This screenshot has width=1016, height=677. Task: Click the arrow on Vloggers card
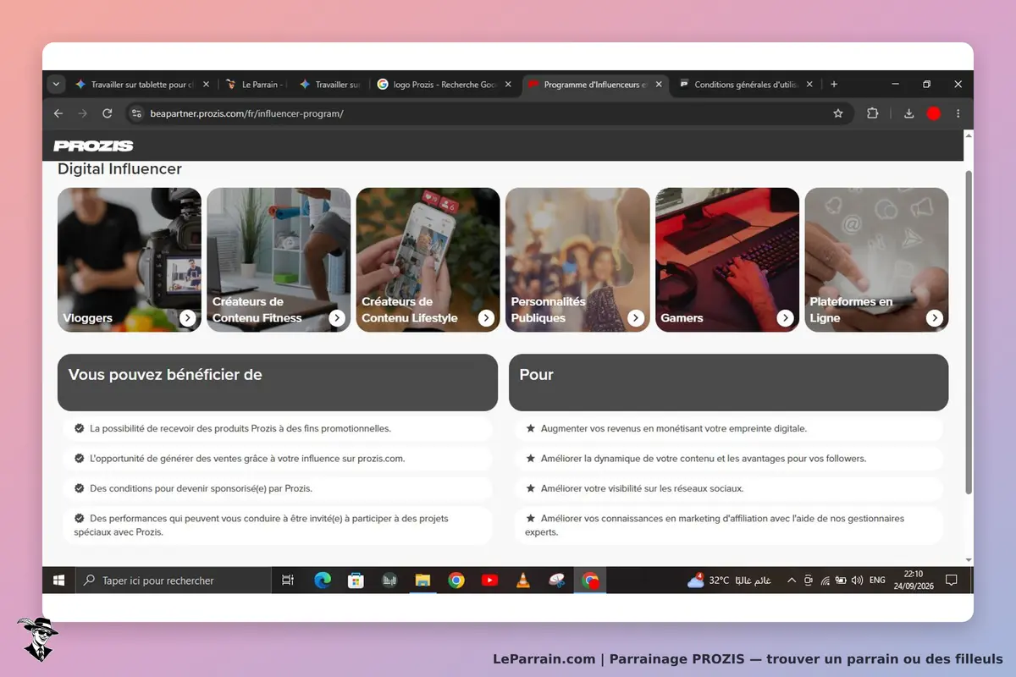pos(188,318)
